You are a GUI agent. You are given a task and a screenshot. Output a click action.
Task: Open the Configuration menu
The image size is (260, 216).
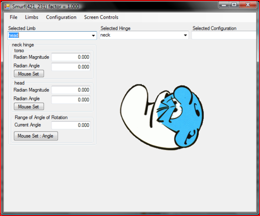point(61,17)
